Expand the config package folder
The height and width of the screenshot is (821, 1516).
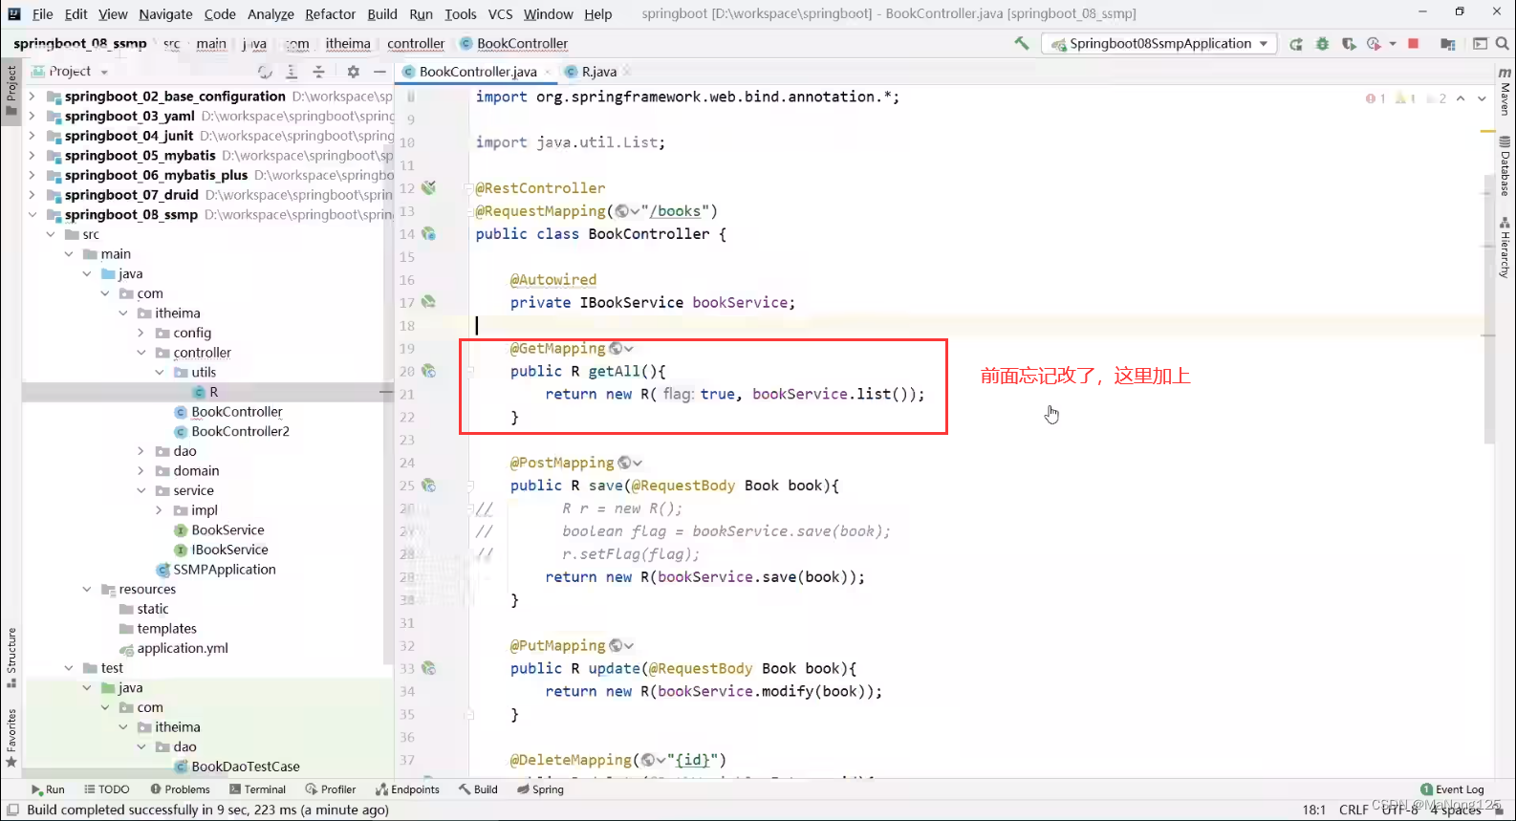pos(141,333)
